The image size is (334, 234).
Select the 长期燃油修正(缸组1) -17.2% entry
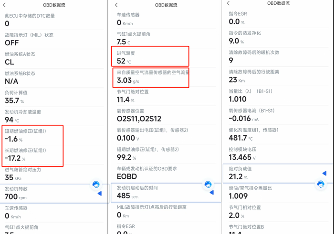(x=32, y=155)
